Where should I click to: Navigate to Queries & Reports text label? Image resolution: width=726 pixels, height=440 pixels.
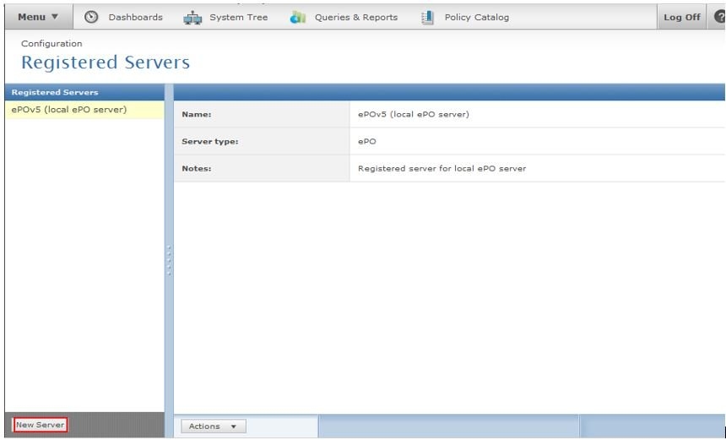(x=355, y=18)
